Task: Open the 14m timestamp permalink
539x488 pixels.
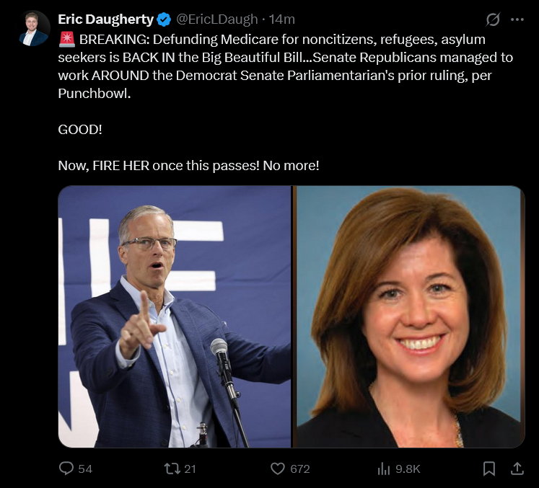Action: [282, 19]
